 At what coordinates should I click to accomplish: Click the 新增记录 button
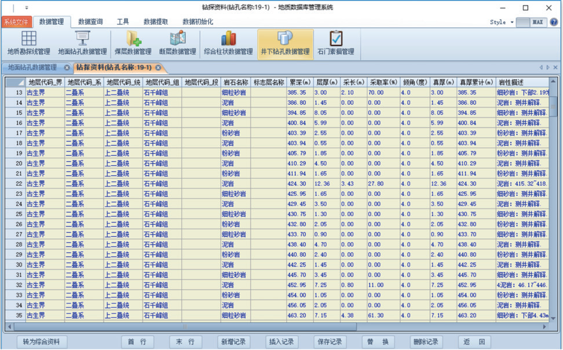tap(233, 342)
